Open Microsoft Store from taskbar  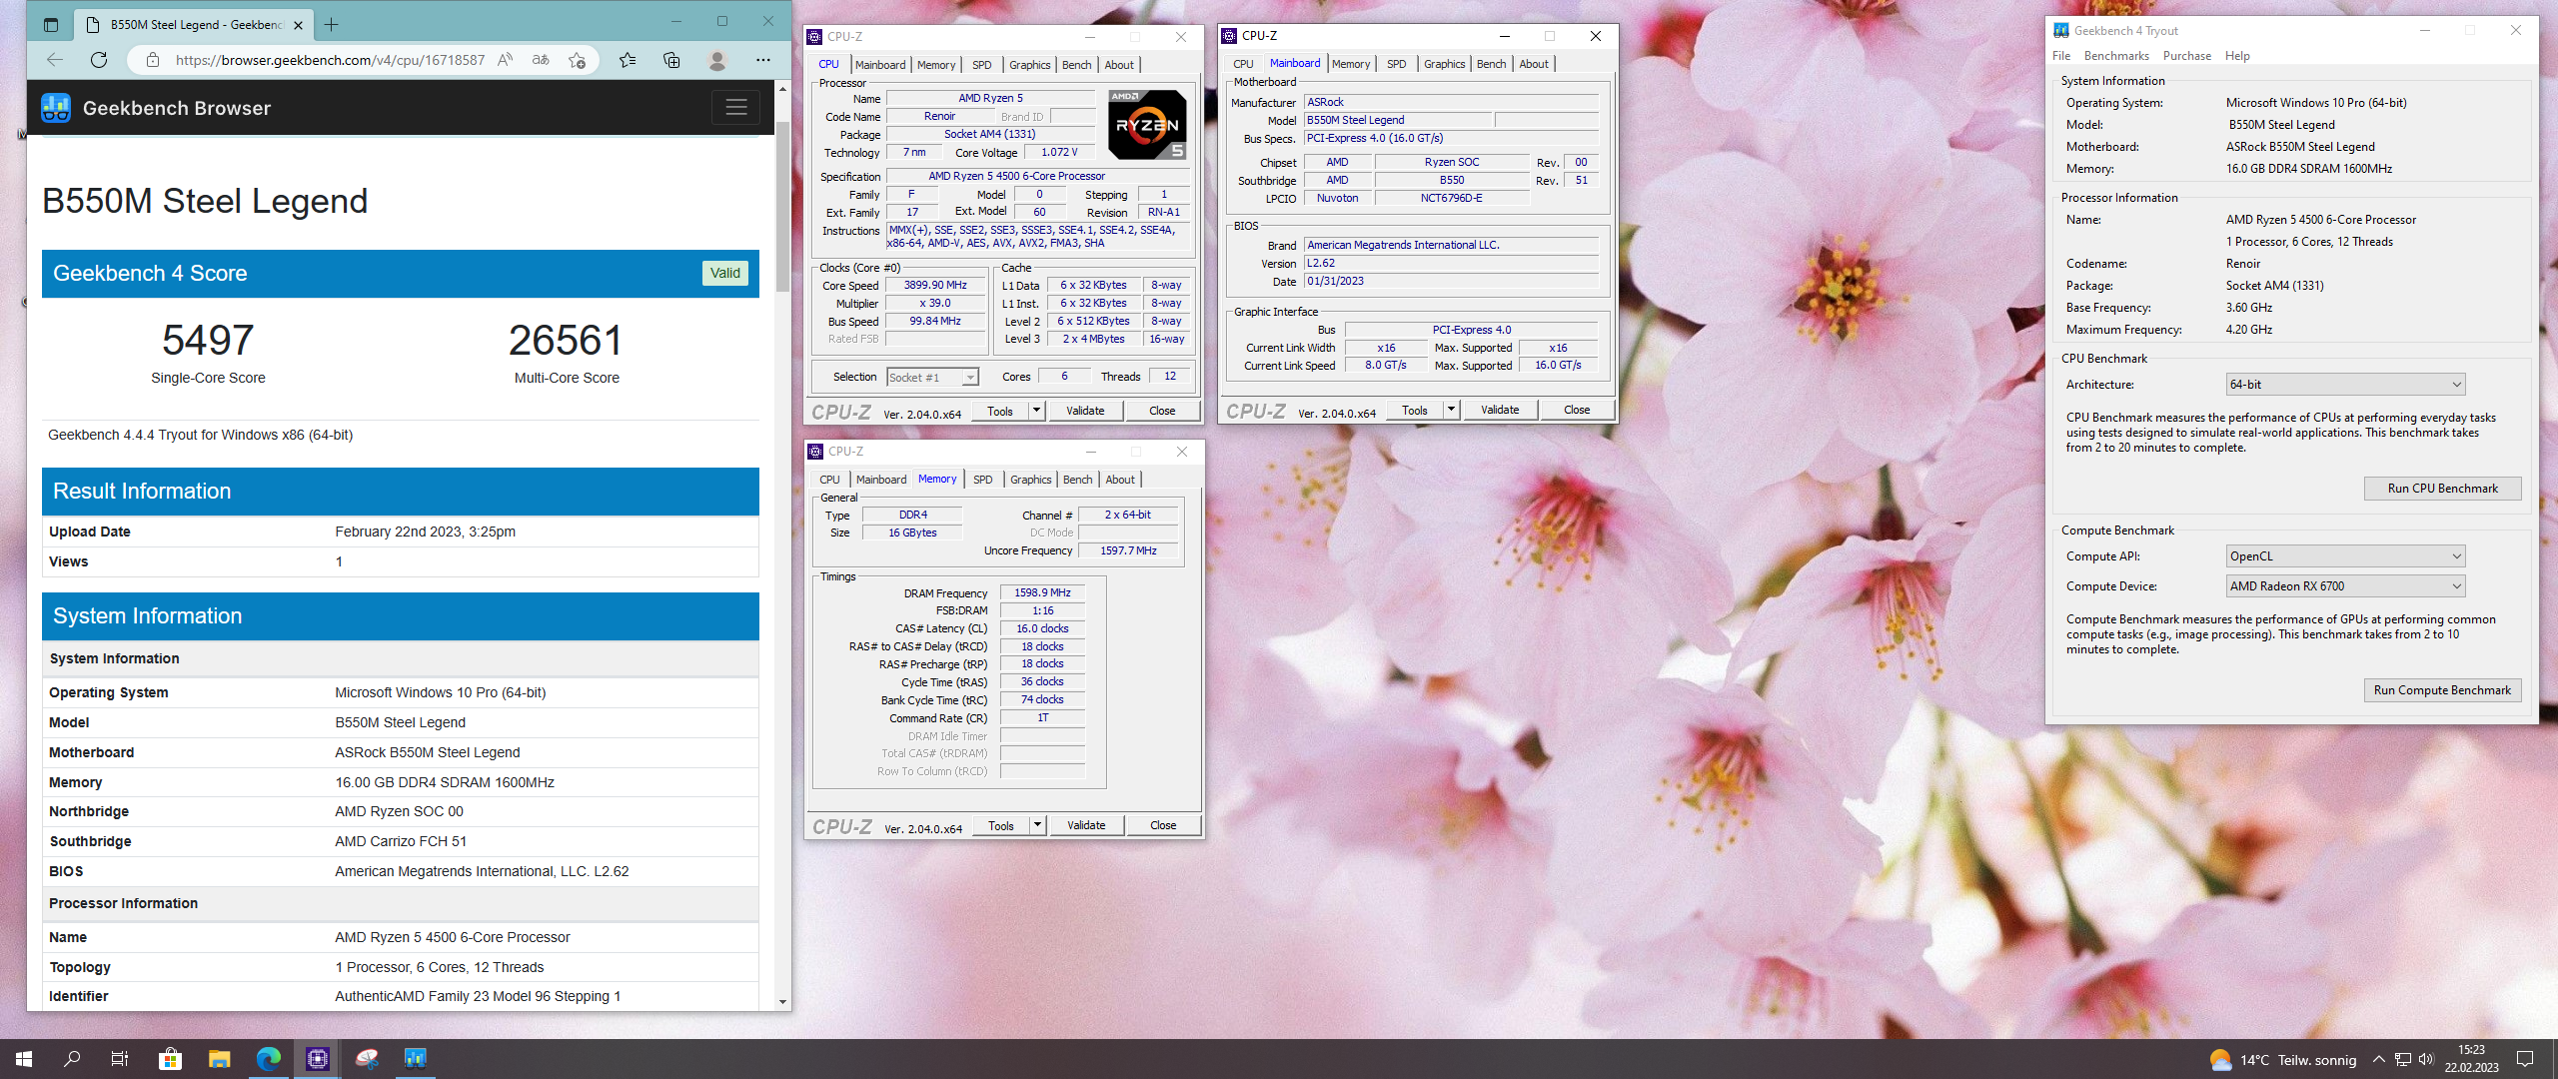pyautogui.click(x=170, y=1059)
